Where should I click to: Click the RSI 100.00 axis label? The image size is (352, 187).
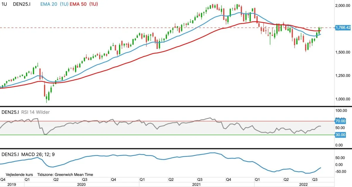[x=341, y=110]
